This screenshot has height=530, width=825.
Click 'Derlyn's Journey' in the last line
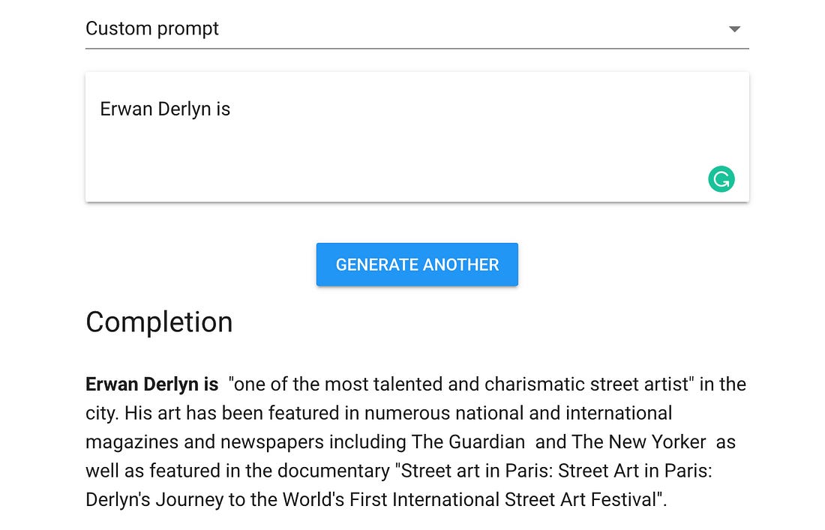point(155,499)
